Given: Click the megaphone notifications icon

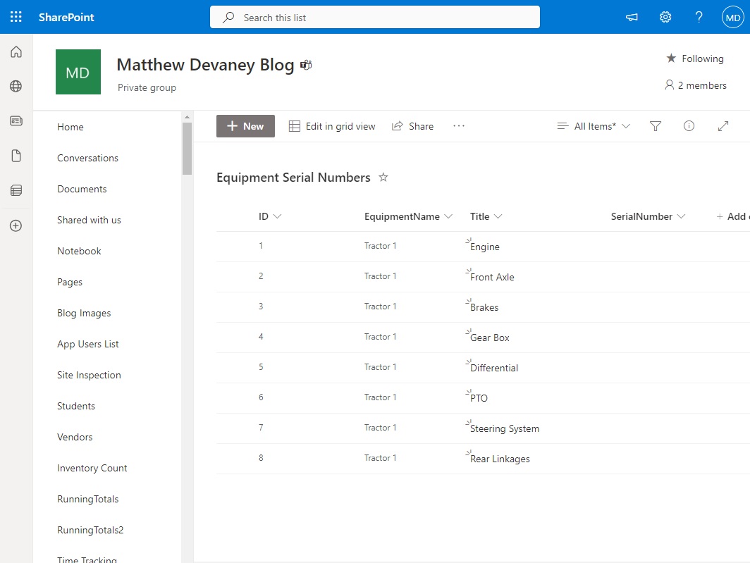Looking at the screenshot, I should coord(632,17).
